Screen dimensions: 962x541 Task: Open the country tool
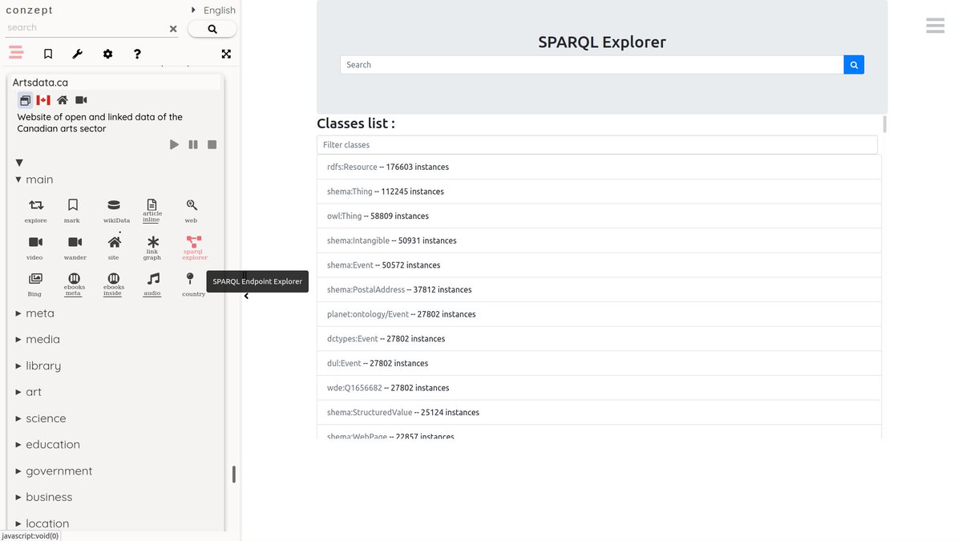(193, 285)
